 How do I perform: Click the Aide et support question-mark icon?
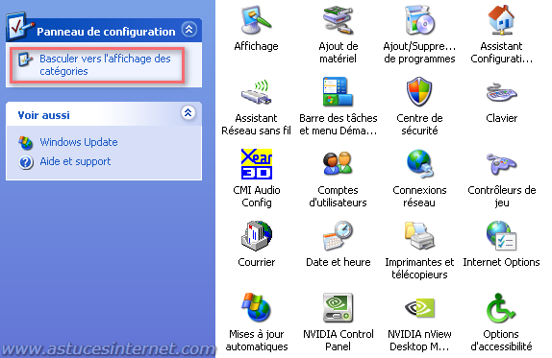(x=26, y=162)
